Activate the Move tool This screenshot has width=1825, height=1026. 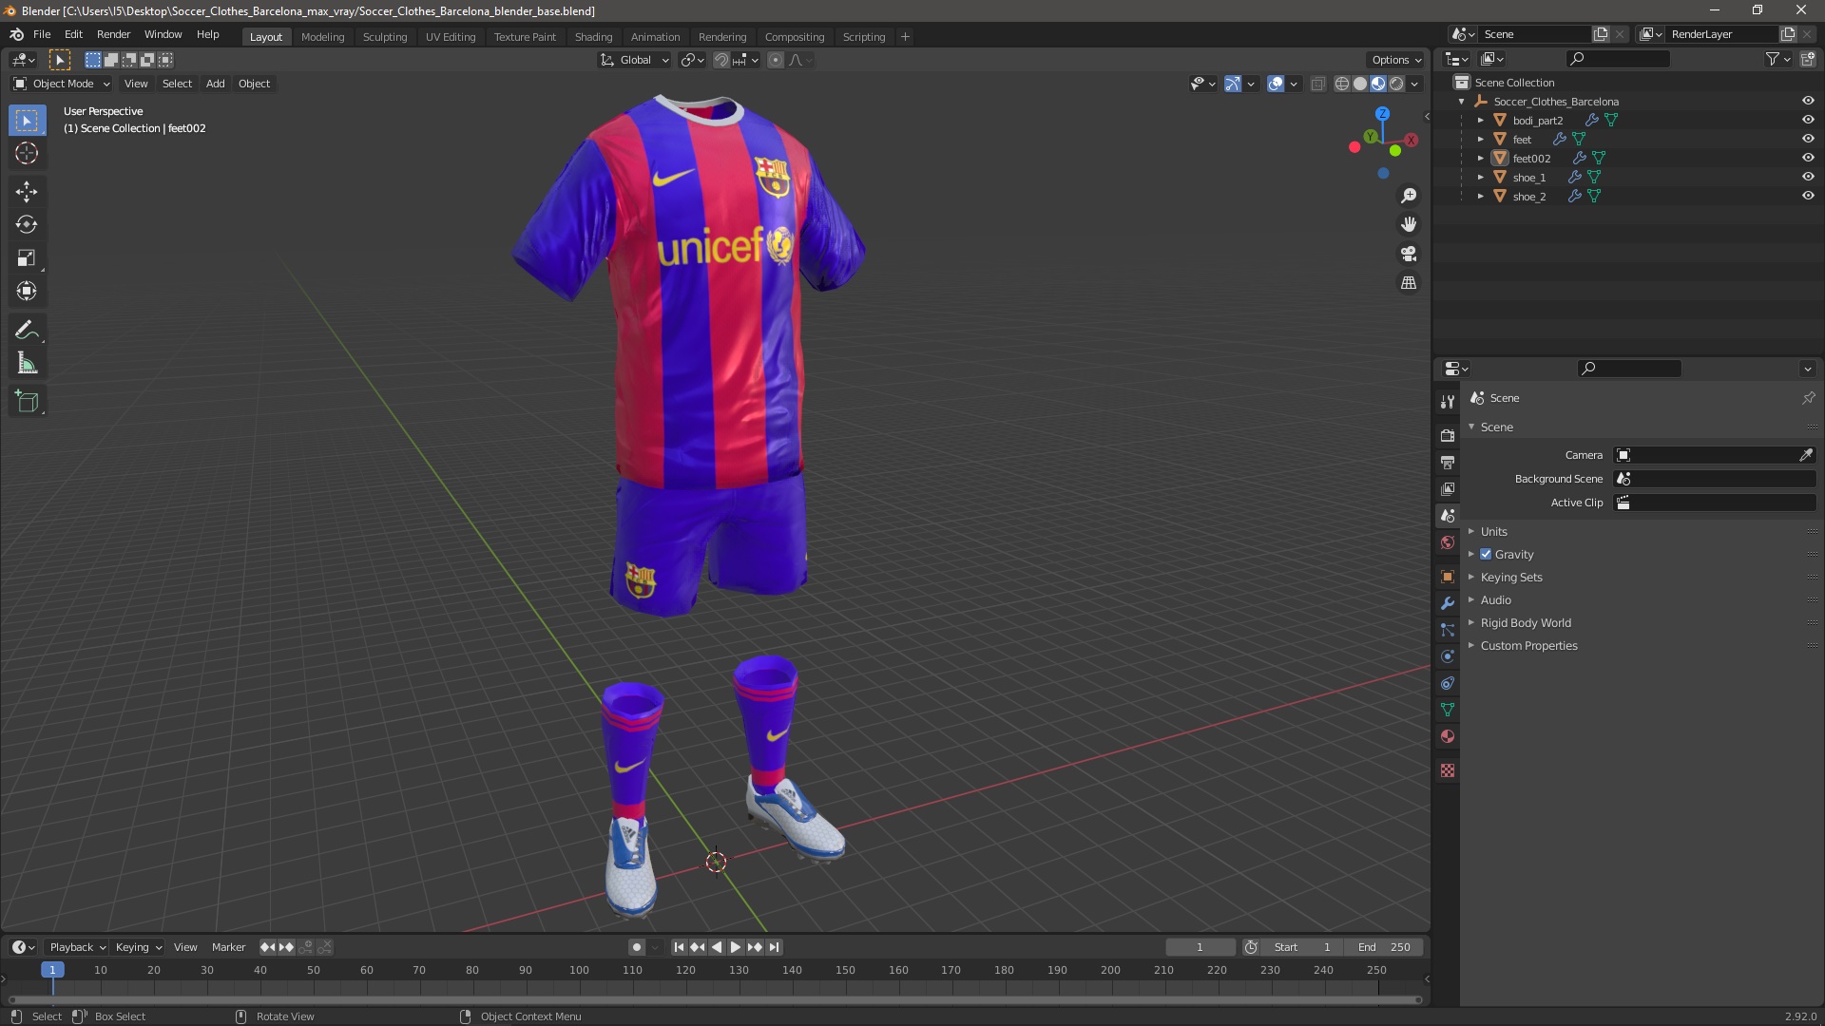tap(27, 192)
